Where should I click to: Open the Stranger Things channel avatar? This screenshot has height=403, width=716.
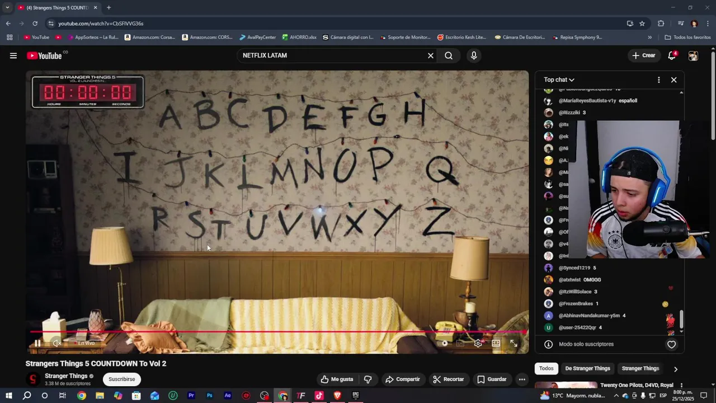33,379
